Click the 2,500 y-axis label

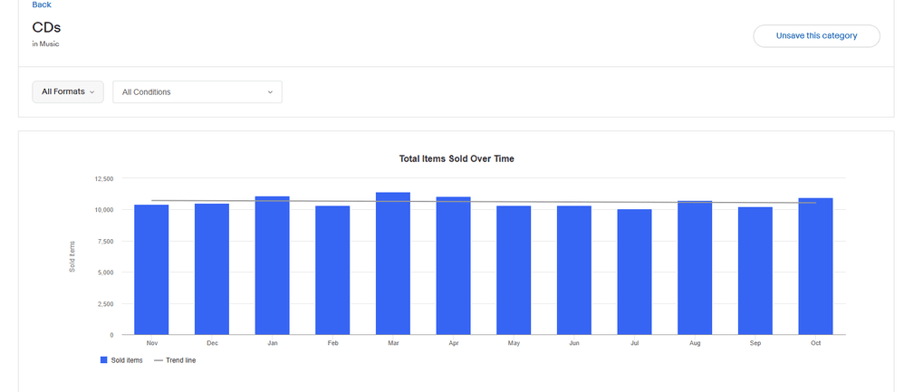pyautogui.click(x=105, y=304)
